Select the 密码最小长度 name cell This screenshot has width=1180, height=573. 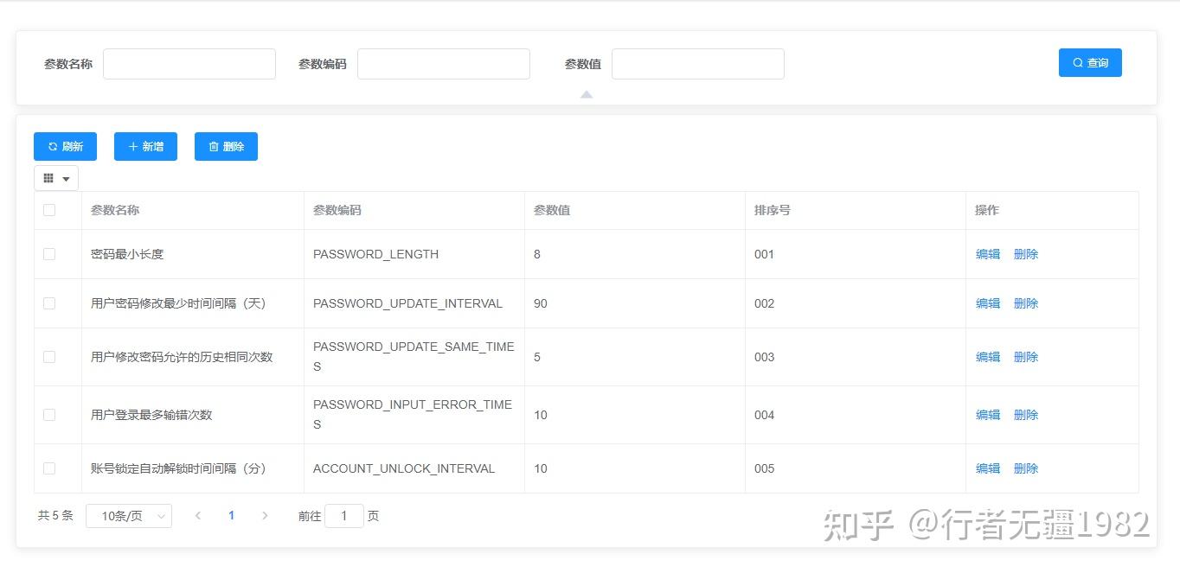(x=193, y=254)
